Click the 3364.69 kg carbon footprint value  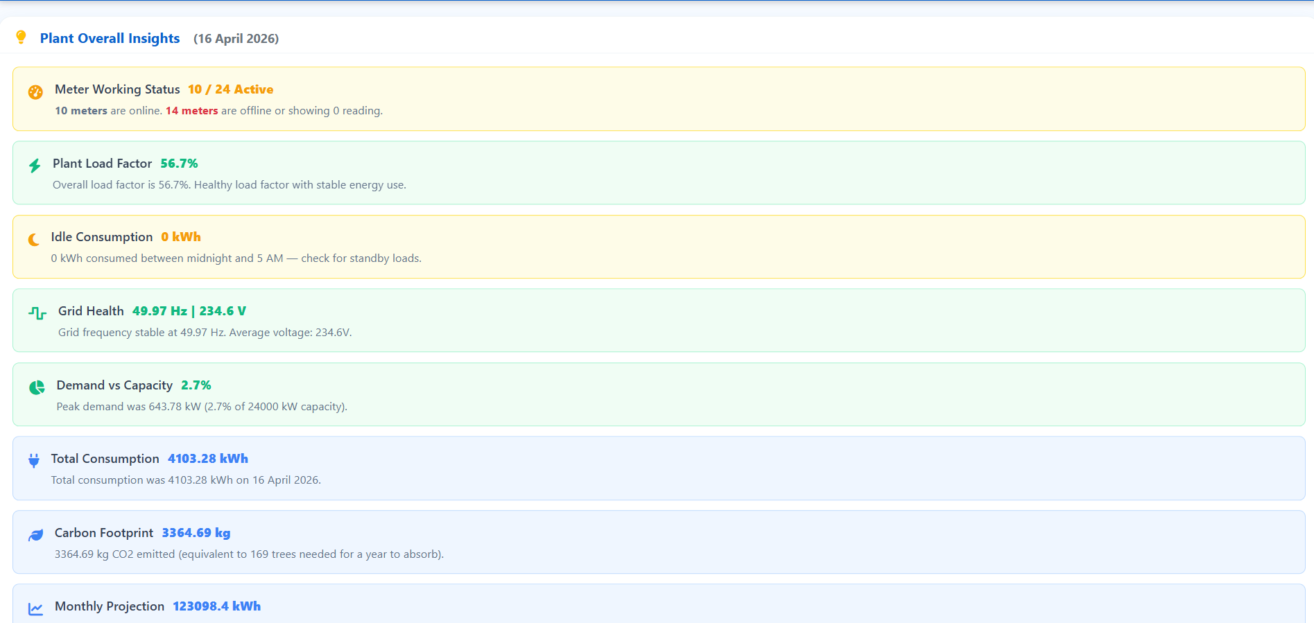tap(196, 533)
